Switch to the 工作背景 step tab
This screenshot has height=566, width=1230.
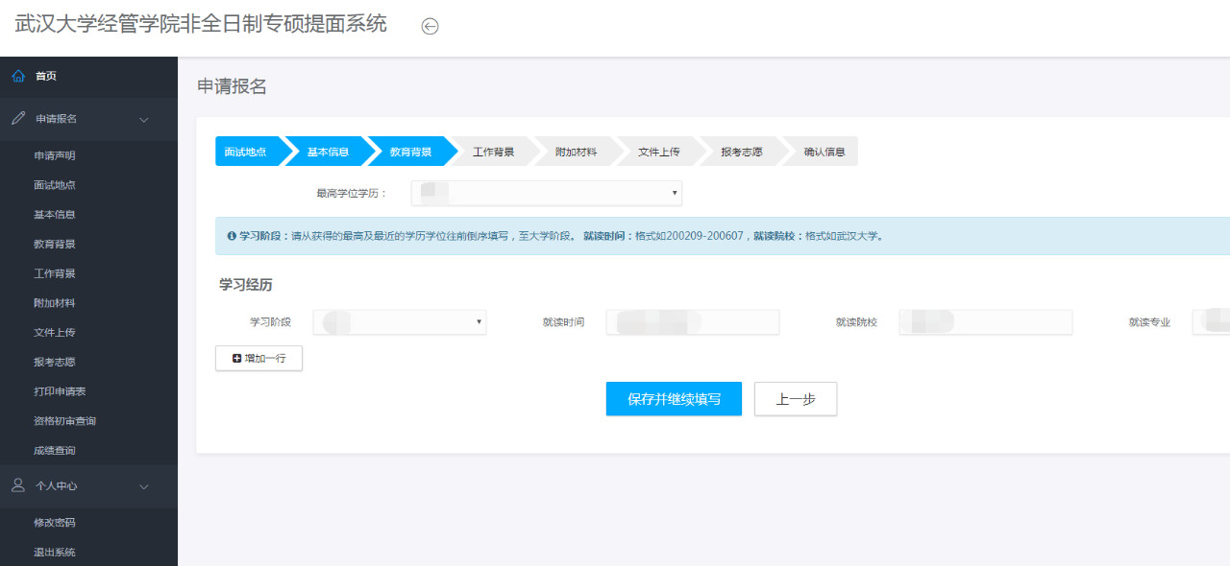tap(494, 152)
